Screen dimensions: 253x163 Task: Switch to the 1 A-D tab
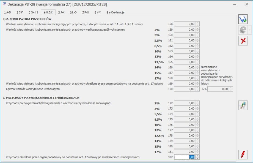(x=7, y=12)
